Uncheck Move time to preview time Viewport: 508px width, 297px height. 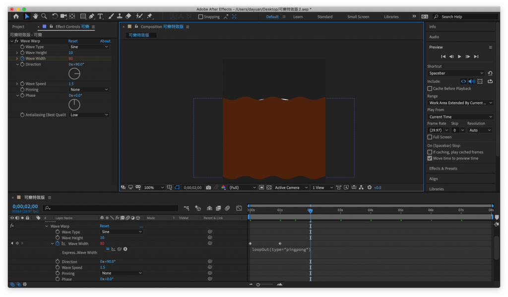(x=430, y=158)
